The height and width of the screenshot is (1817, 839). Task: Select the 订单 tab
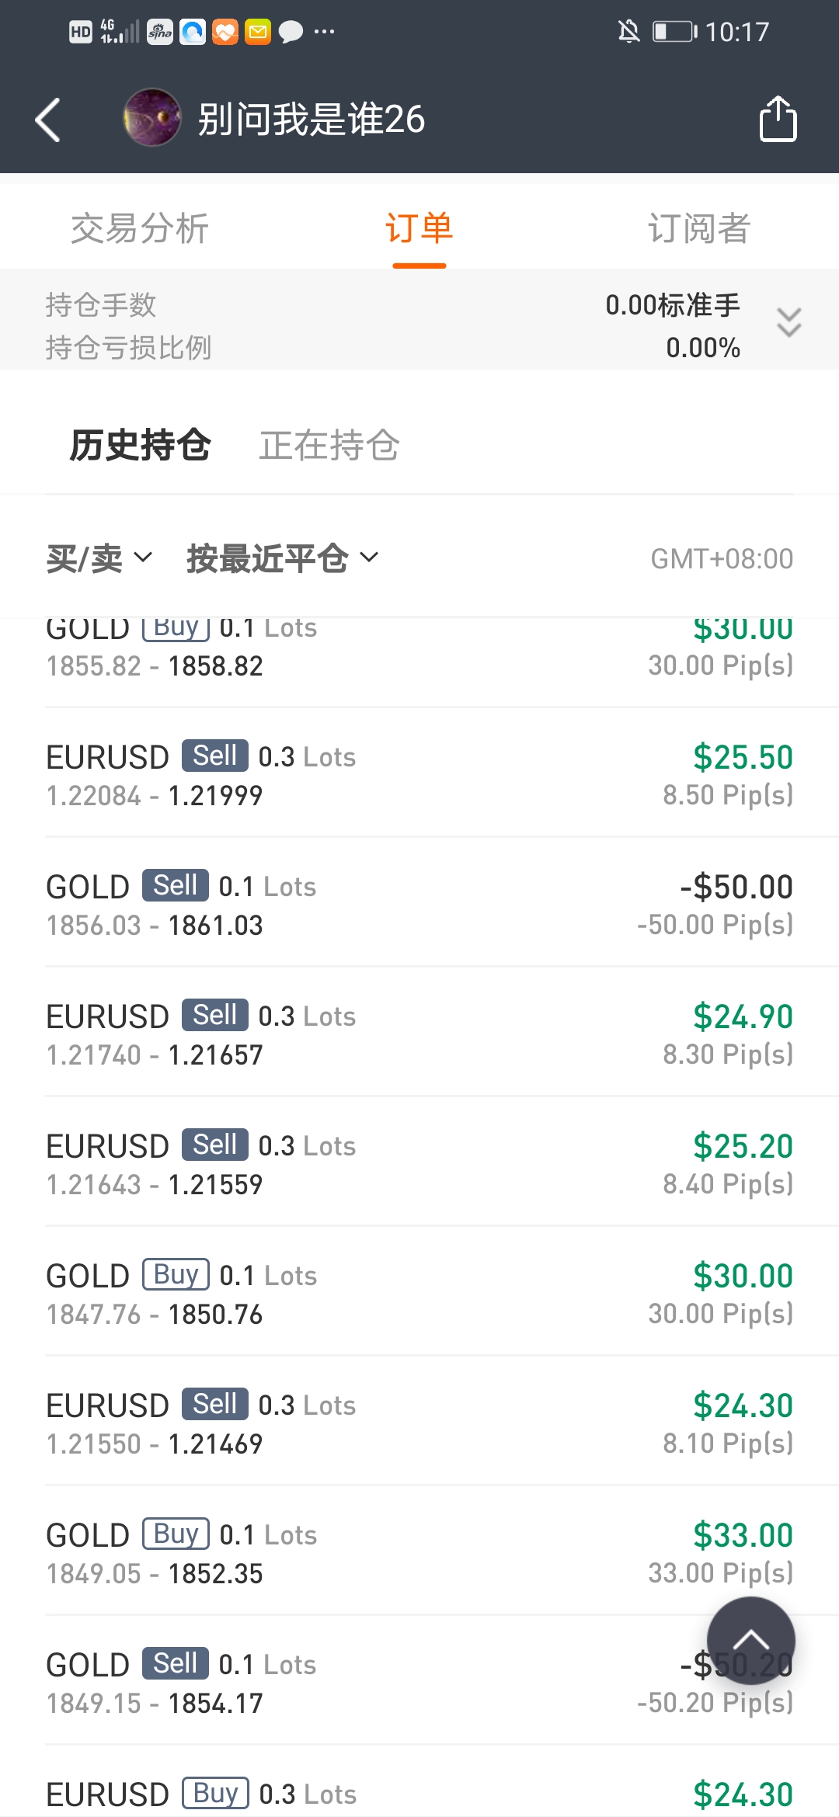click(419, 228)
